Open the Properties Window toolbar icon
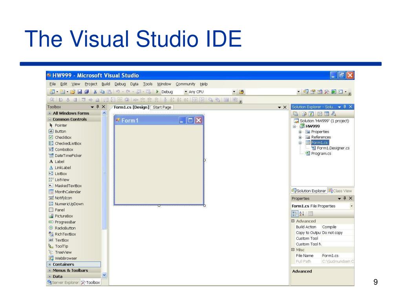The image size is (402, 302). click(x=313, y=92)
